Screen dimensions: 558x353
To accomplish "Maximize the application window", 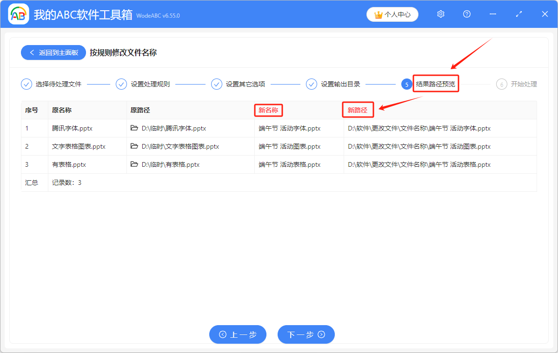I will [x=519, y=14].
